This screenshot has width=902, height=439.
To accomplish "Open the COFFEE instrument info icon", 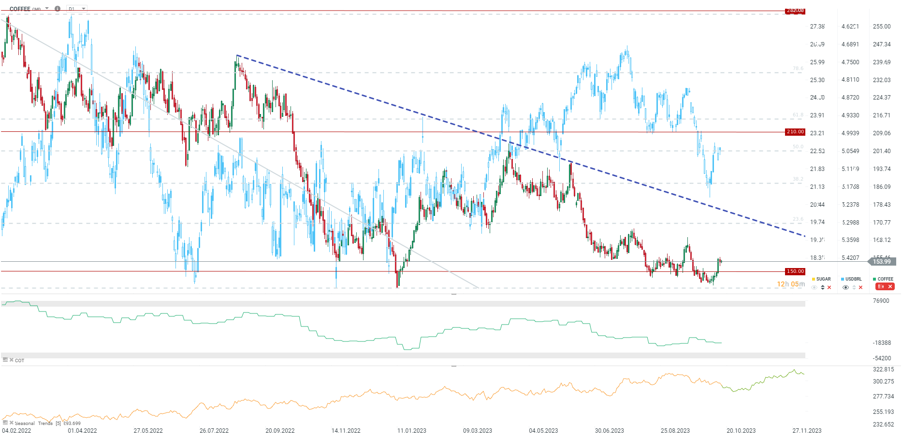I will pyautogui.click(x=58, y=9).
